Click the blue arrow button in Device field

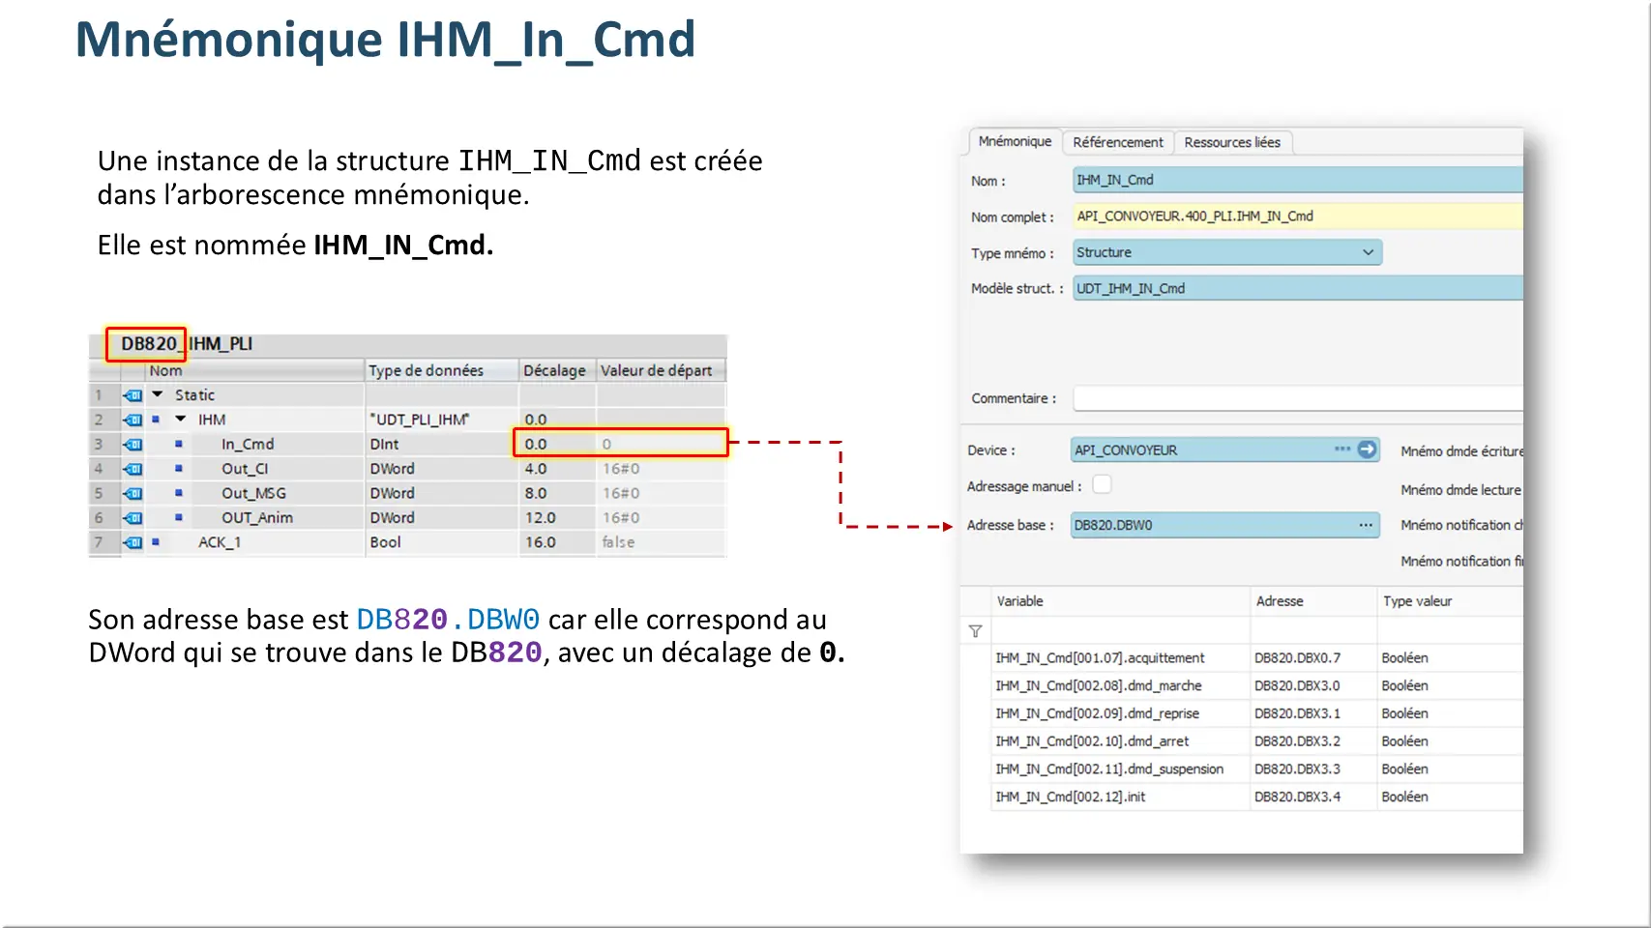point(1367,449)
